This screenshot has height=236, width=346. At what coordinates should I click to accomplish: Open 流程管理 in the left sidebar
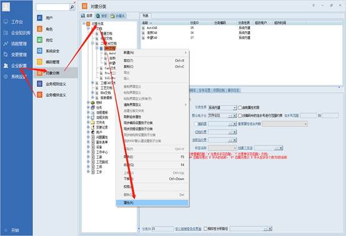pos(19,44)
